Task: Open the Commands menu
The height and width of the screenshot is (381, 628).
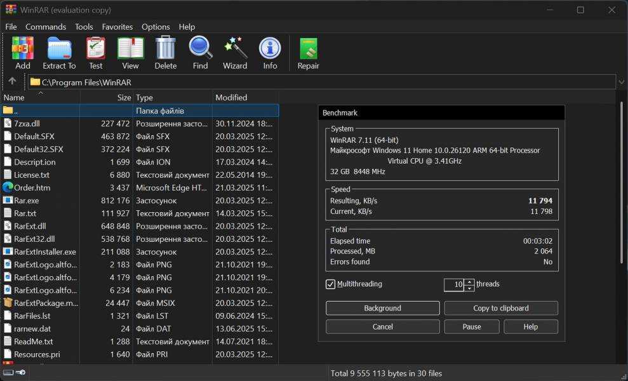Action: 46,27
